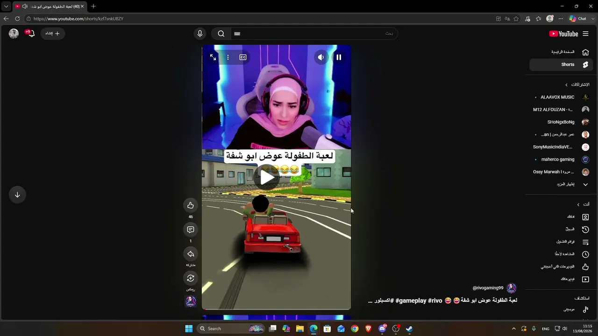Expand show more subscriptions chevron
Image resolution: width=598 pixels, height=336 pixels.
[585, 184]
